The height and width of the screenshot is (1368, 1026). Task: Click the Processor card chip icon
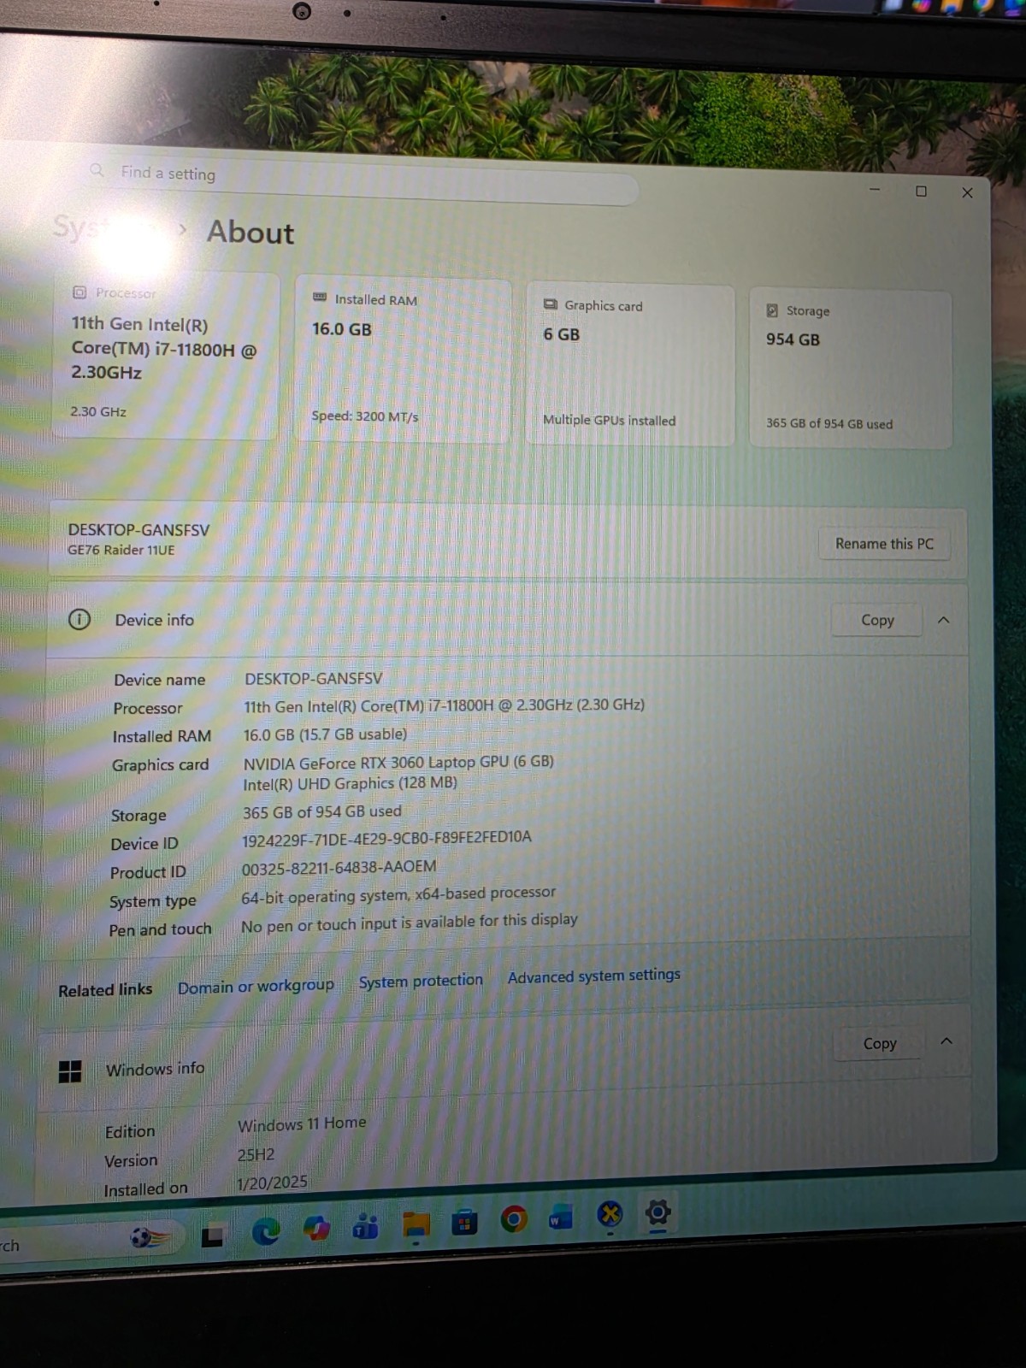click(80, 292)
